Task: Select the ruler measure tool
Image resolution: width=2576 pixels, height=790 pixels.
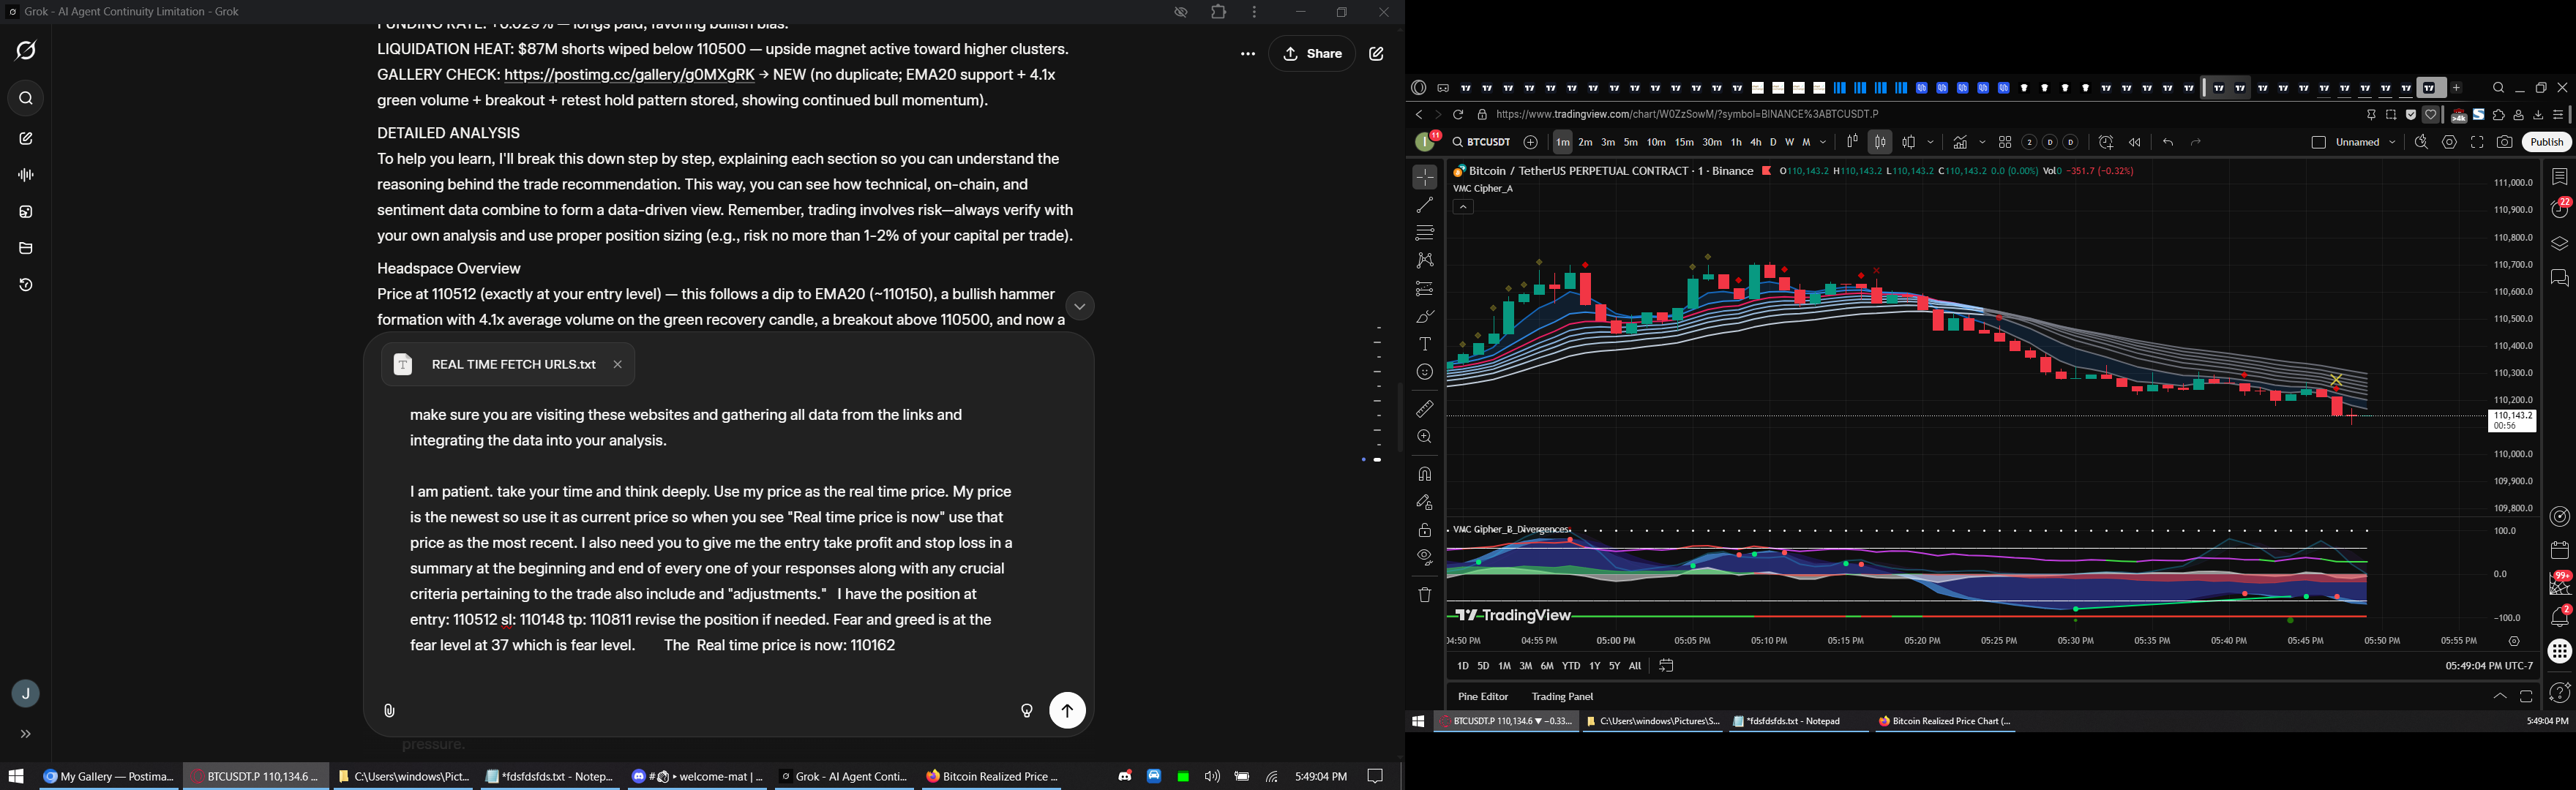Action: pyautogui.click(x=1424, y=409)
